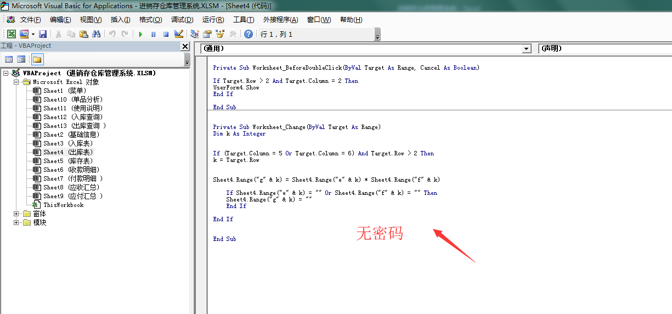Toggle Design Mode icon in the toolbar
The width and height of the screenshot is (672, 314).
(x=178, y=34)
